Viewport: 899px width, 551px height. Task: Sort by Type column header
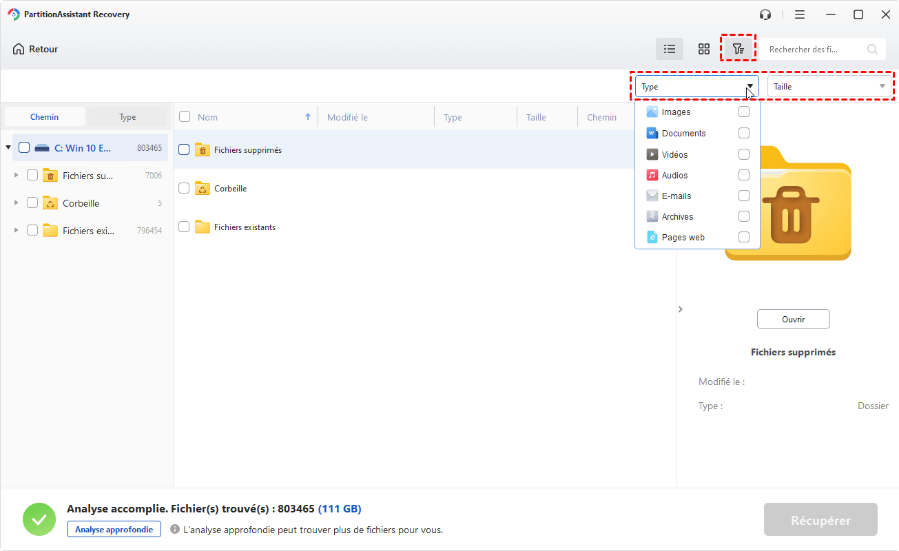(453, 118)
